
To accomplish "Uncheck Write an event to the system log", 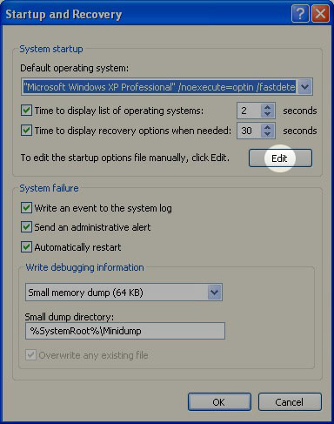I will [x=26, y=208].
